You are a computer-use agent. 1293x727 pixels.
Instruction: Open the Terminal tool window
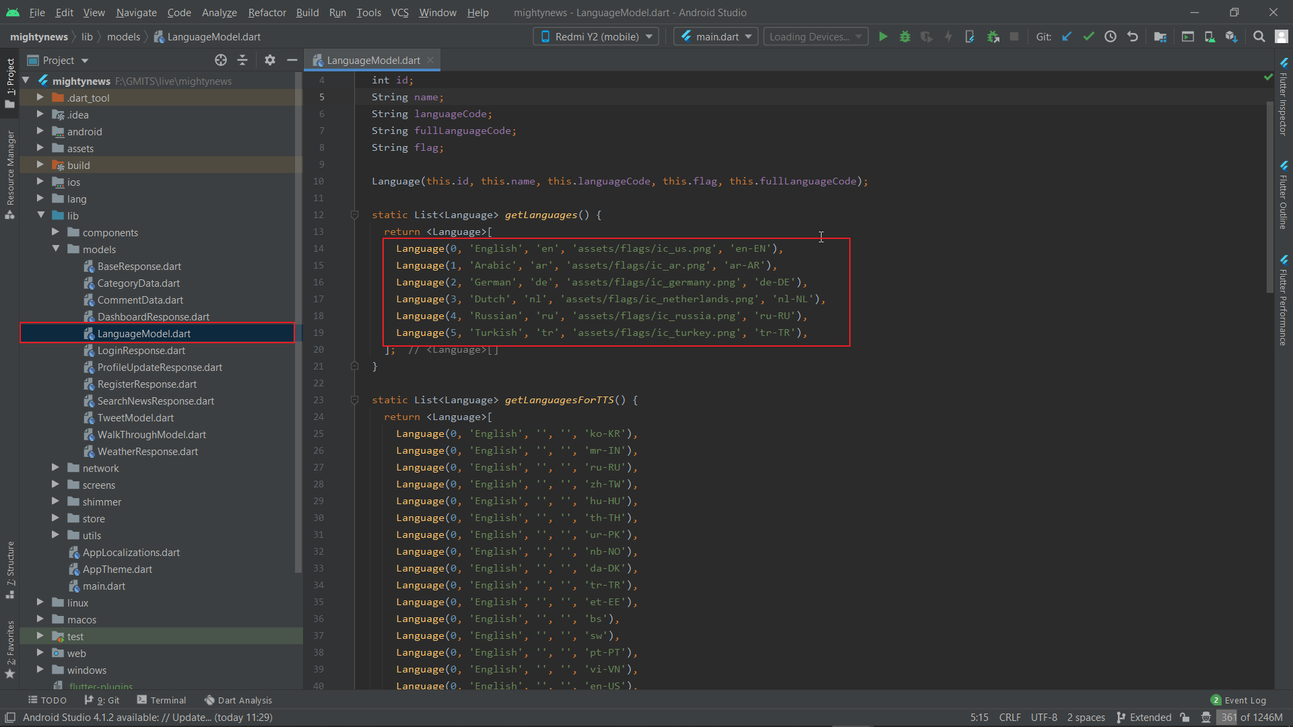tap(161, 700)
